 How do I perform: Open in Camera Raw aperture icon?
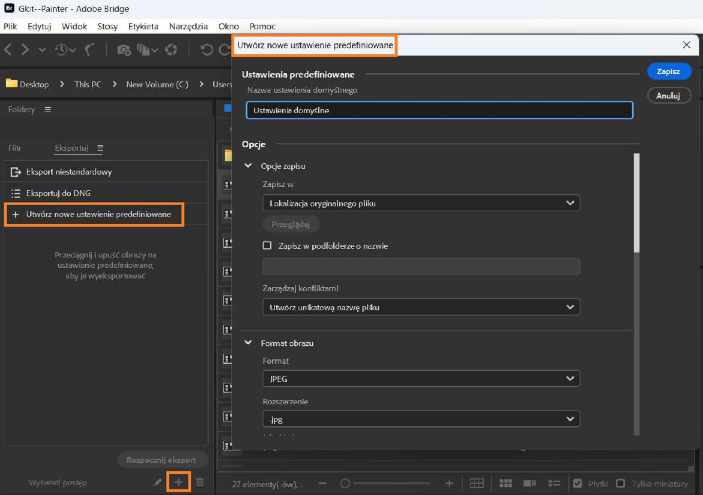(171, 50)
